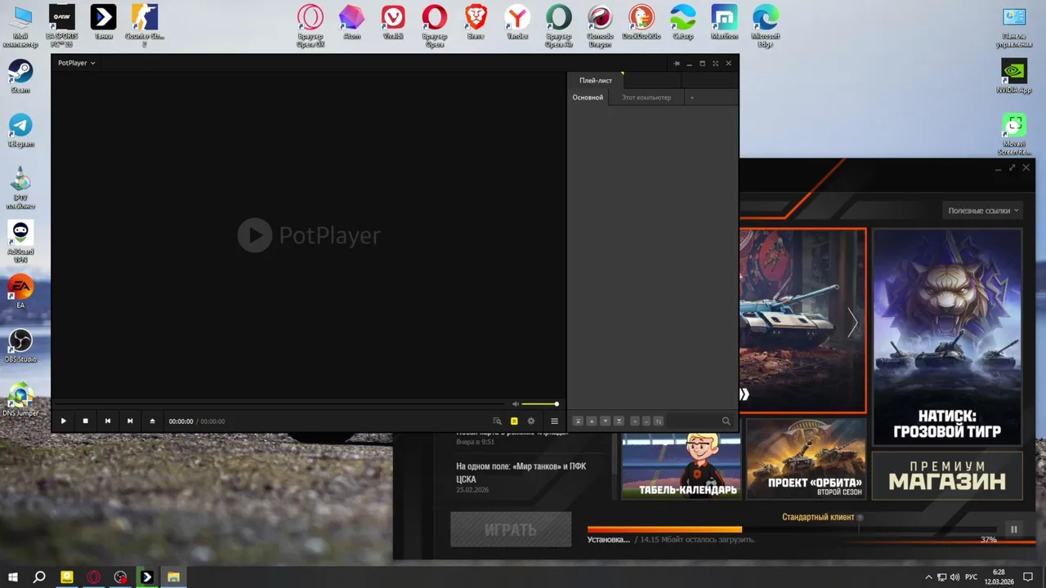
Task: Open Премиум магазин banner
Action: [947, 475]
